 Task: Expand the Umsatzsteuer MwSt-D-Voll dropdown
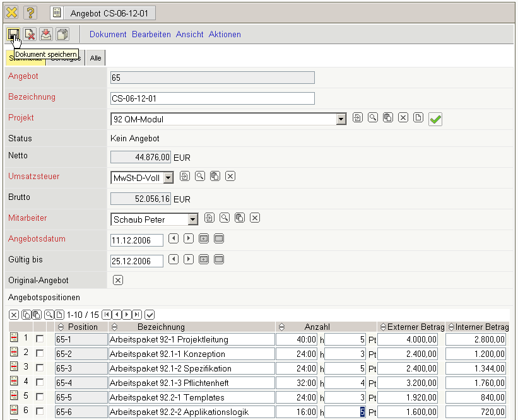tap(168, 178)
